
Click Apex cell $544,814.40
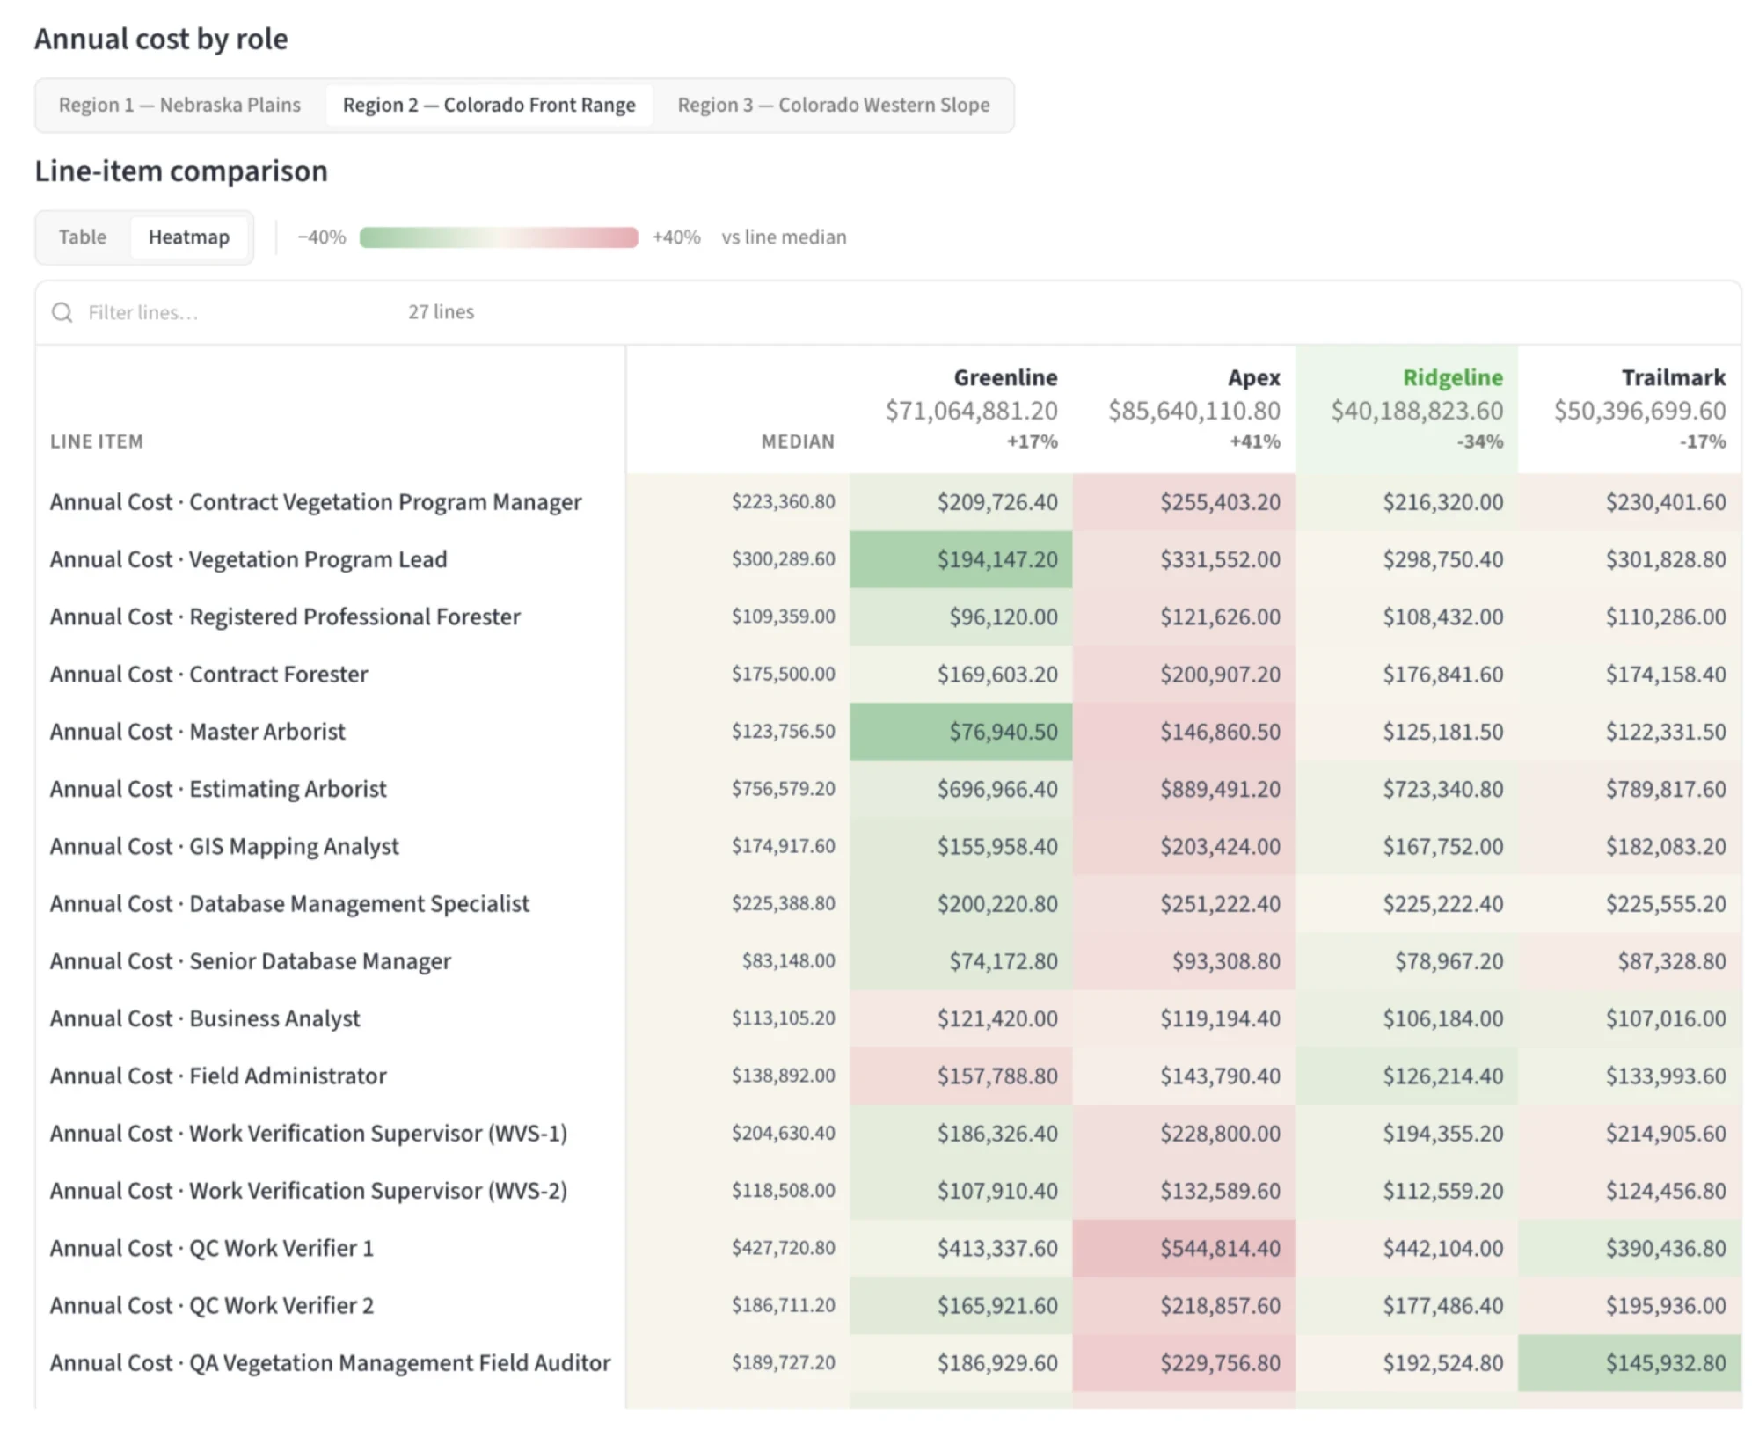point(1184,1248)
